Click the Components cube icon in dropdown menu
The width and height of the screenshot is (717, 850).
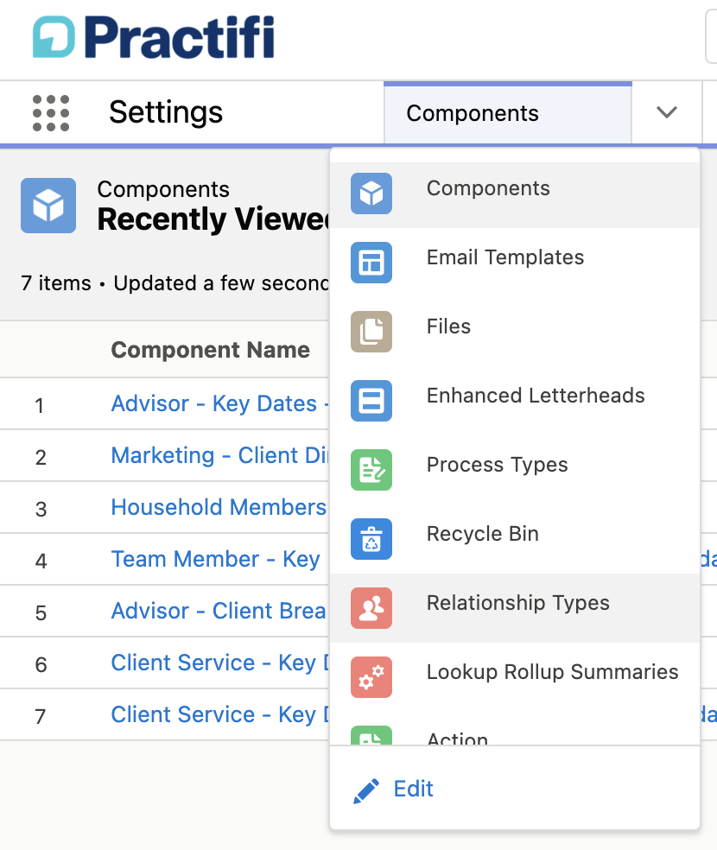click(371, 193)
